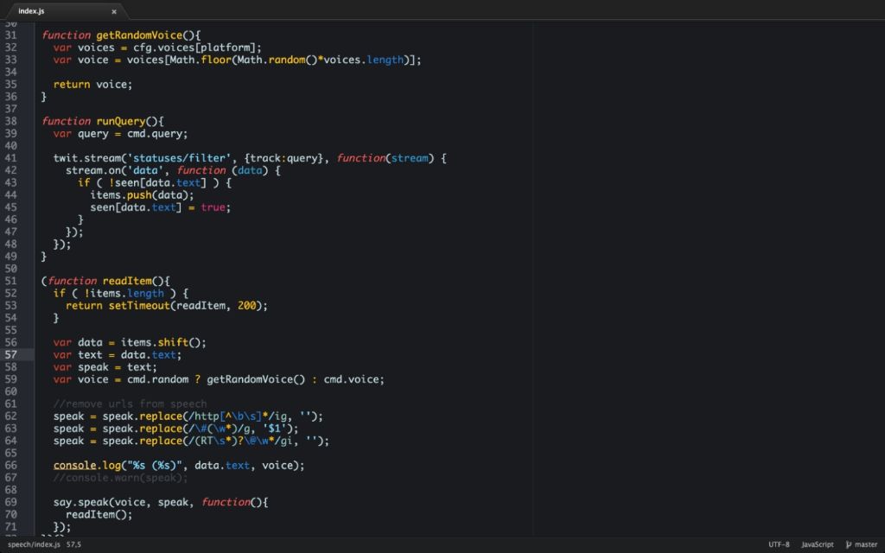Click the speech/index.js path in status bar
The width and height of the screenshot is (885, 553).
[x=34, y=544]
